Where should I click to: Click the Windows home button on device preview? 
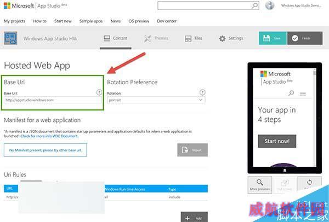[x=285, y=171]
